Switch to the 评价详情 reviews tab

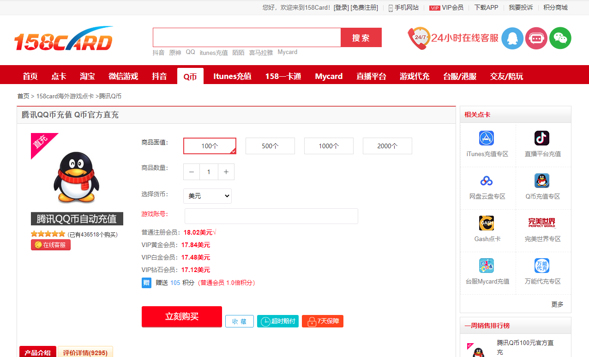point(85,352)
